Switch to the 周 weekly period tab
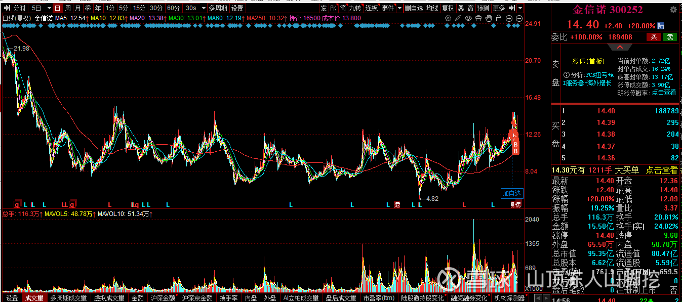 point(67,8)
